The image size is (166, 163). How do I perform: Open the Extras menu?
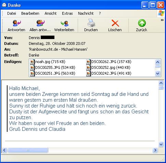[x=67, y=13]
